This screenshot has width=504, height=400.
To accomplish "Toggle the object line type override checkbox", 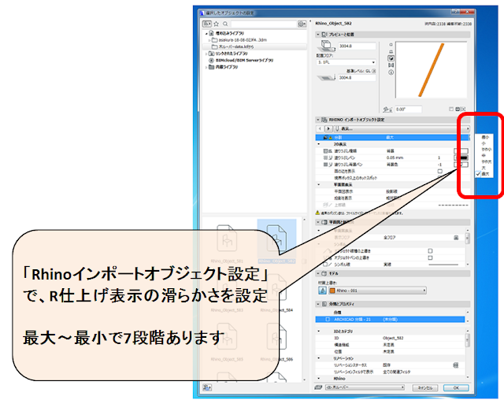I will point(431,251).
